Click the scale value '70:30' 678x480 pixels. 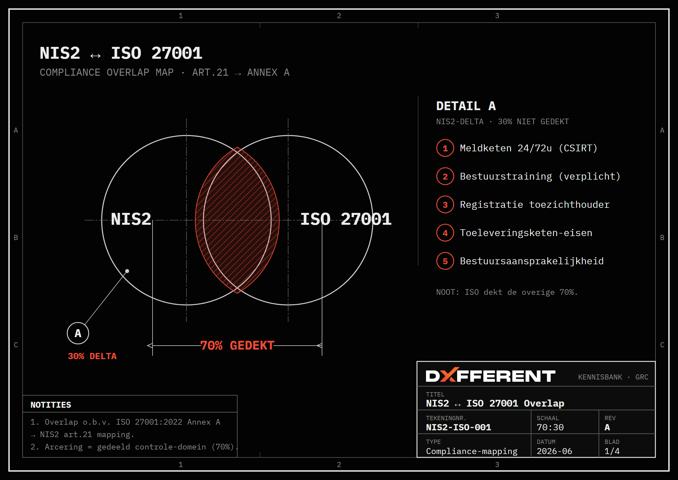(x=550, y=427)
